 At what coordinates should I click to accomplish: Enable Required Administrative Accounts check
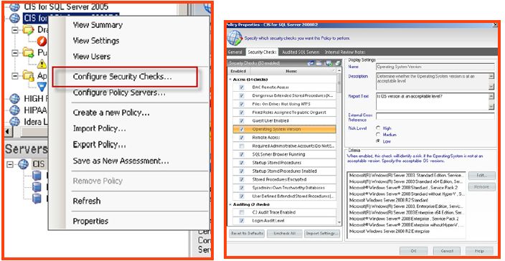pos(242,146)
